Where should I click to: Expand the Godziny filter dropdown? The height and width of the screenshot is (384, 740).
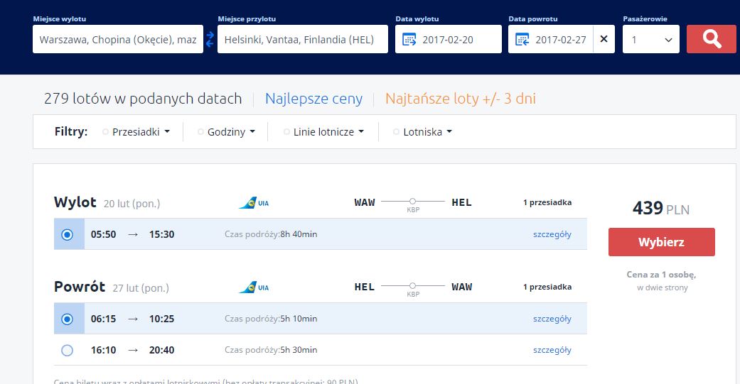click(227, 132)
